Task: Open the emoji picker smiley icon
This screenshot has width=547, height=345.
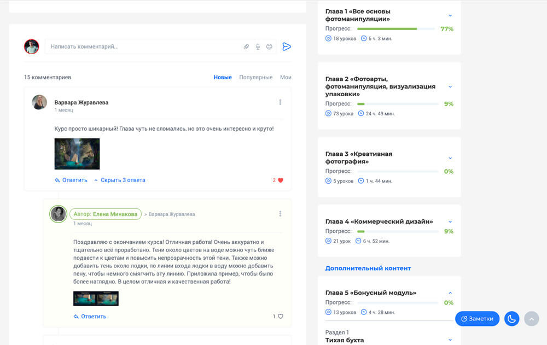Action: [269, 47]
